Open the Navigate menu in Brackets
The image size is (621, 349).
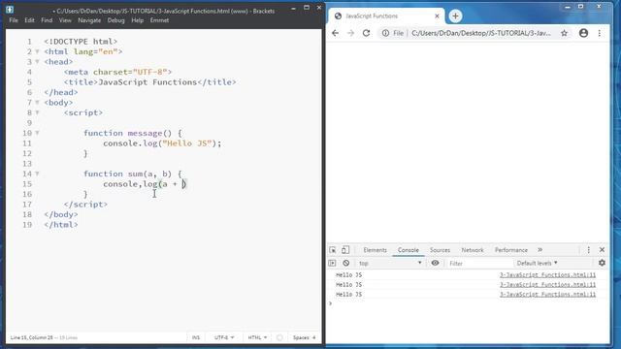click(x=89, y=20)
